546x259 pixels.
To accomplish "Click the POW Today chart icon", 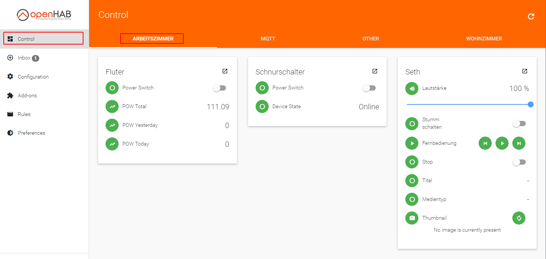I will (112, 144).
